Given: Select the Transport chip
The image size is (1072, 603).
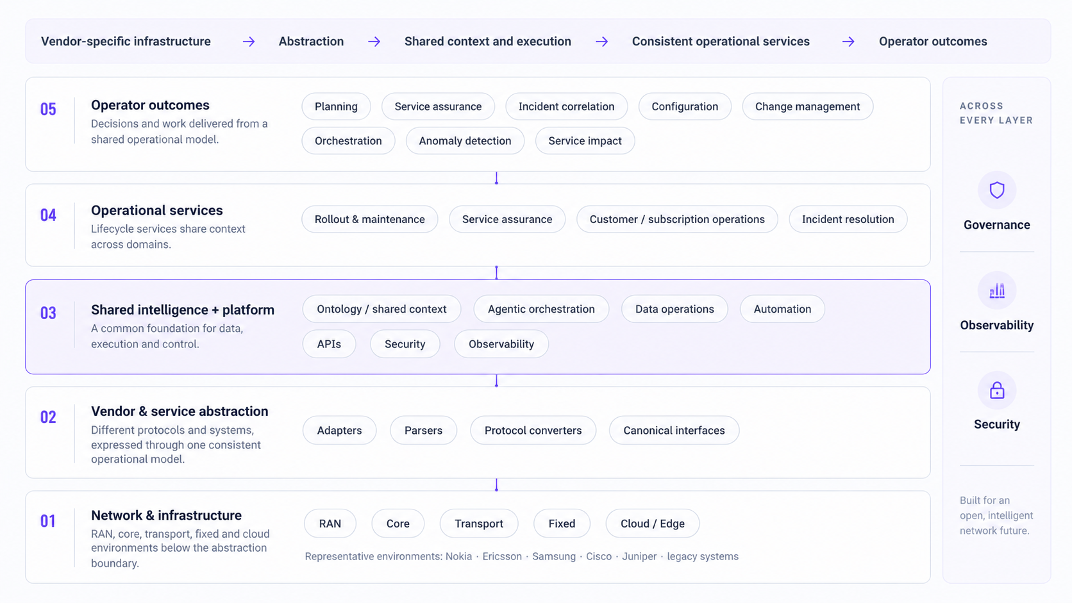Looking at the screenshot, I should 479,524.
